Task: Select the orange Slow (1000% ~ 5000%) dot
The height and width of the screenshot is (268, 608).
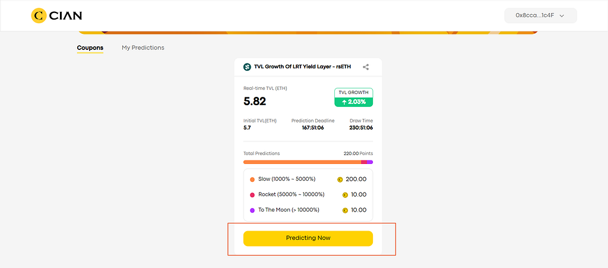Action: click(x=252, y=179)
